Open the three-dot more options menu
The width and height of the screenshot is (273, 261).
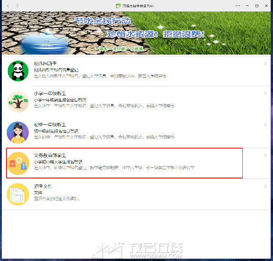238,6
